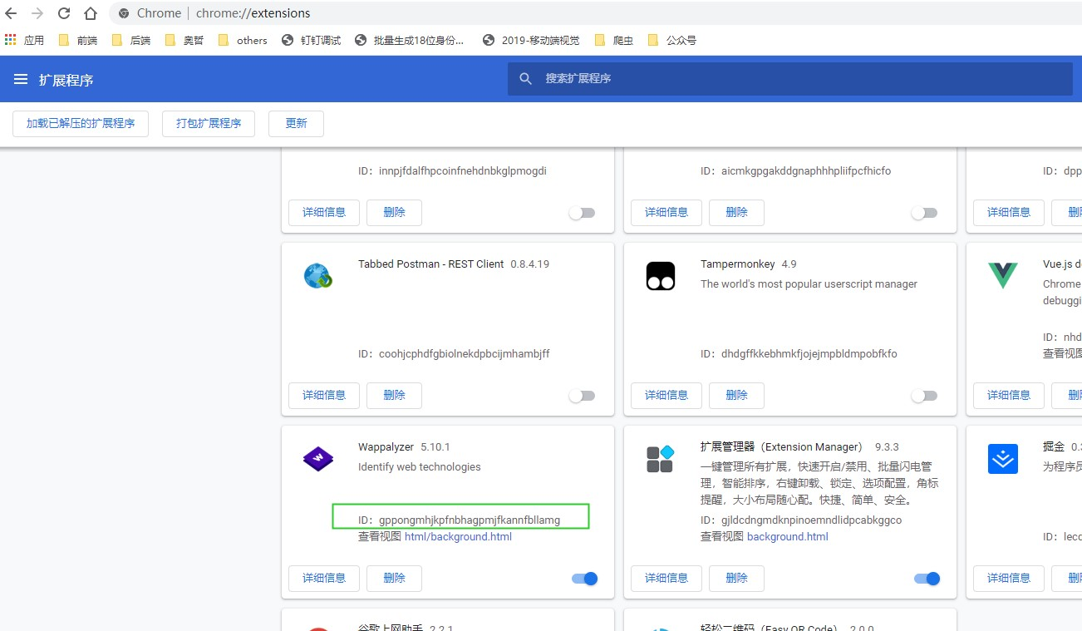The height and width of the screenshot is (631, 1082).
Task: Click the 扩展管理器 ID gjldcdngmdknpinoemndlidpcabkggco
Action: (811, 520)
